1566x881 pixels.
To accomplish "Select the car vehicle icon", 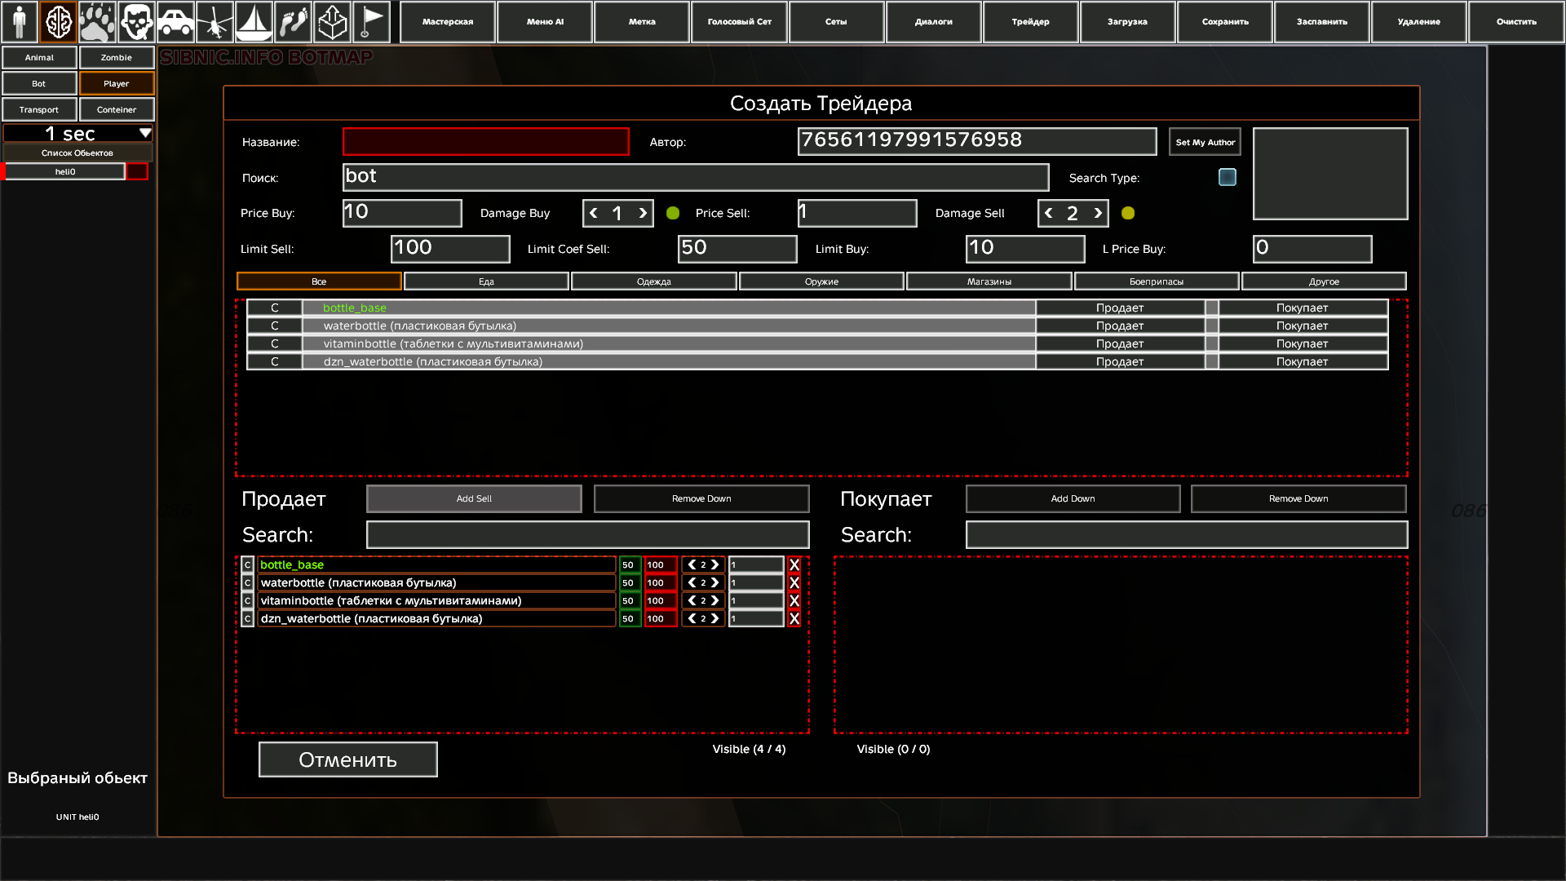I will point(175,22).
